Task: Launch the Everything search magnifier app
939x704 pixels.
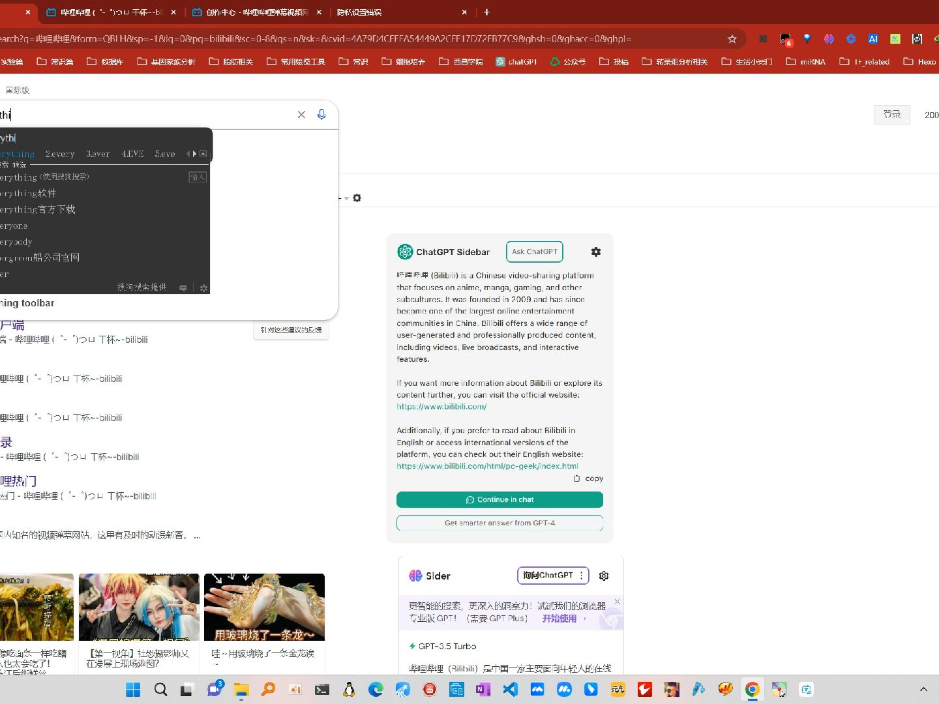Action: point(268,690)
